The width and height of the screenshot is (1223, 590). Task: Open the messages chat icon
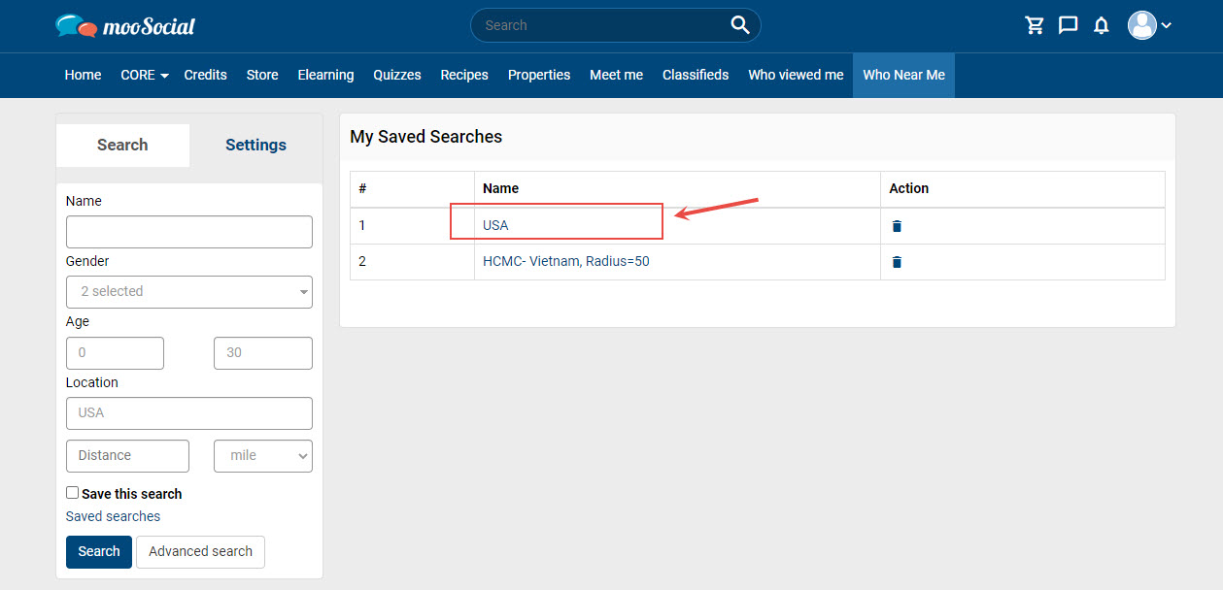click(1068, 25)
